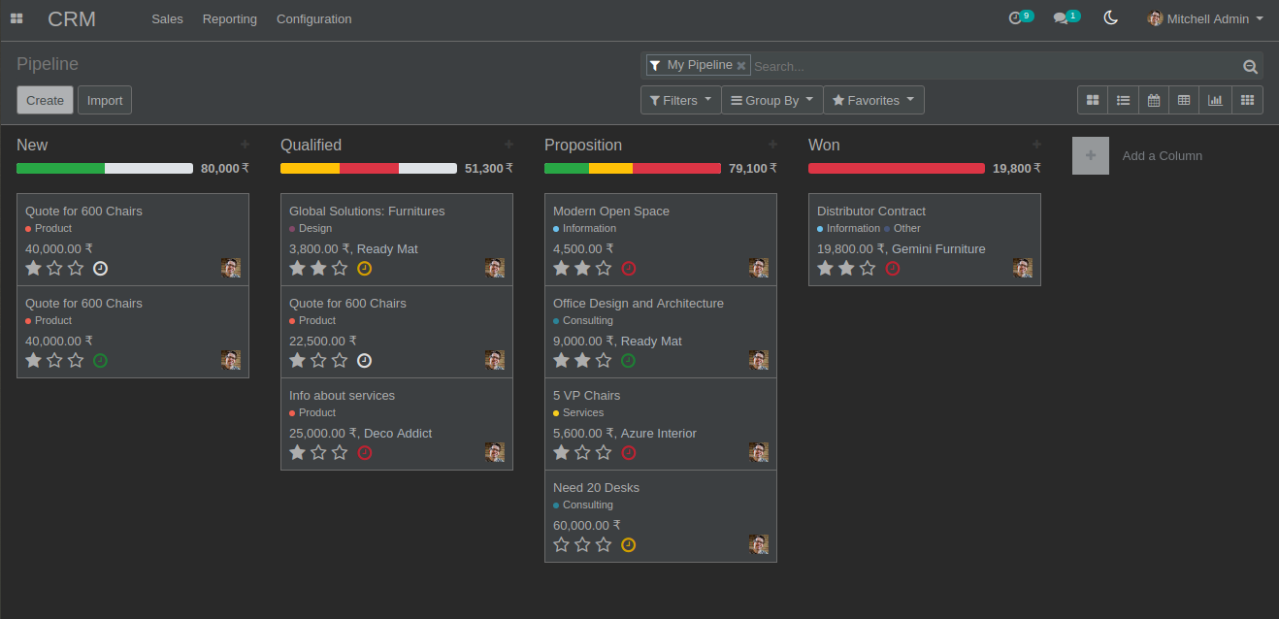Quick add a lead in Qualified column
Image resolution: width=1279 pixels, height=619 pixels.
tap(508, 145)
